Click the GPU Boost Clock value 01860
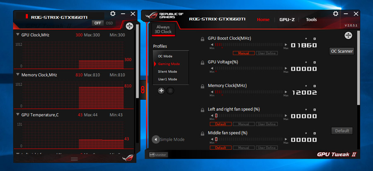The height and width of the screenshot is (171, 373). coord(304,45)
